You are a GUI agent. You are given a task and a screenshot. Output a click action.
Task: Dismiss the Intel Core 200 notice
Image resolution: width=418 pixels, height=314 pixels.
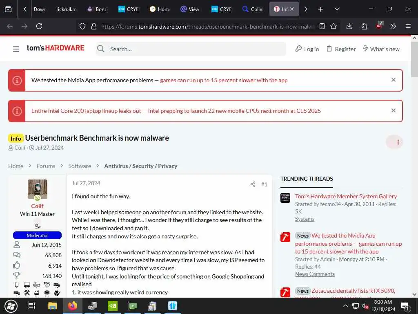tap(393, 110)
